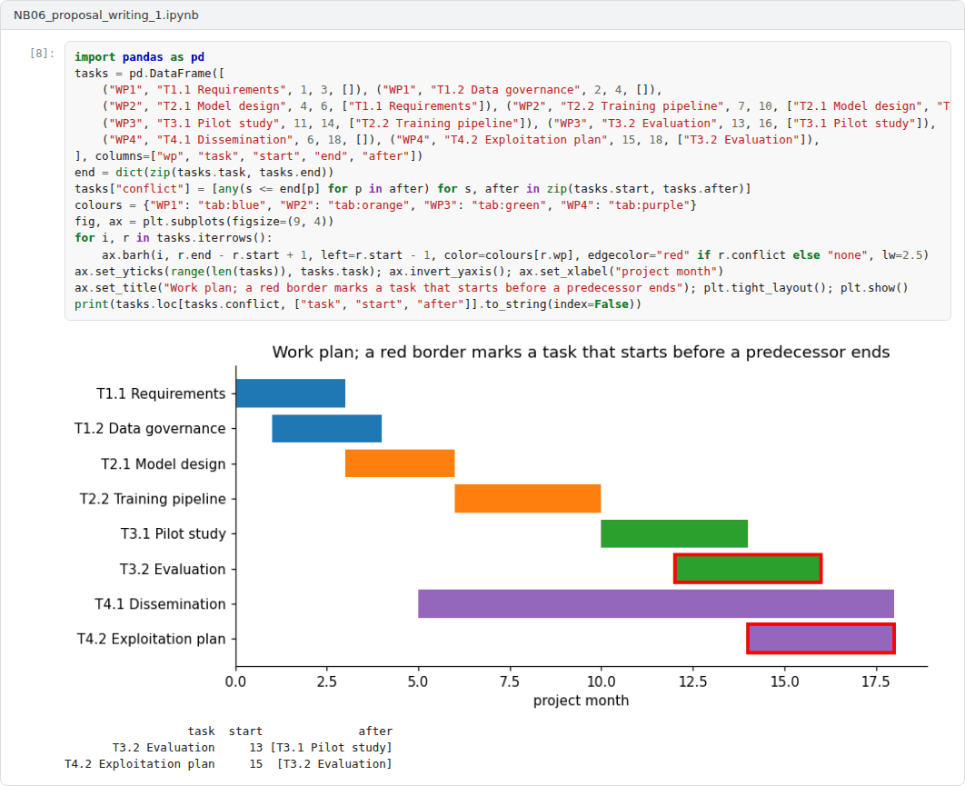Click the x-axis tick label '12.5'
Screen dimensions: 965x786
[x=693, y=682]
